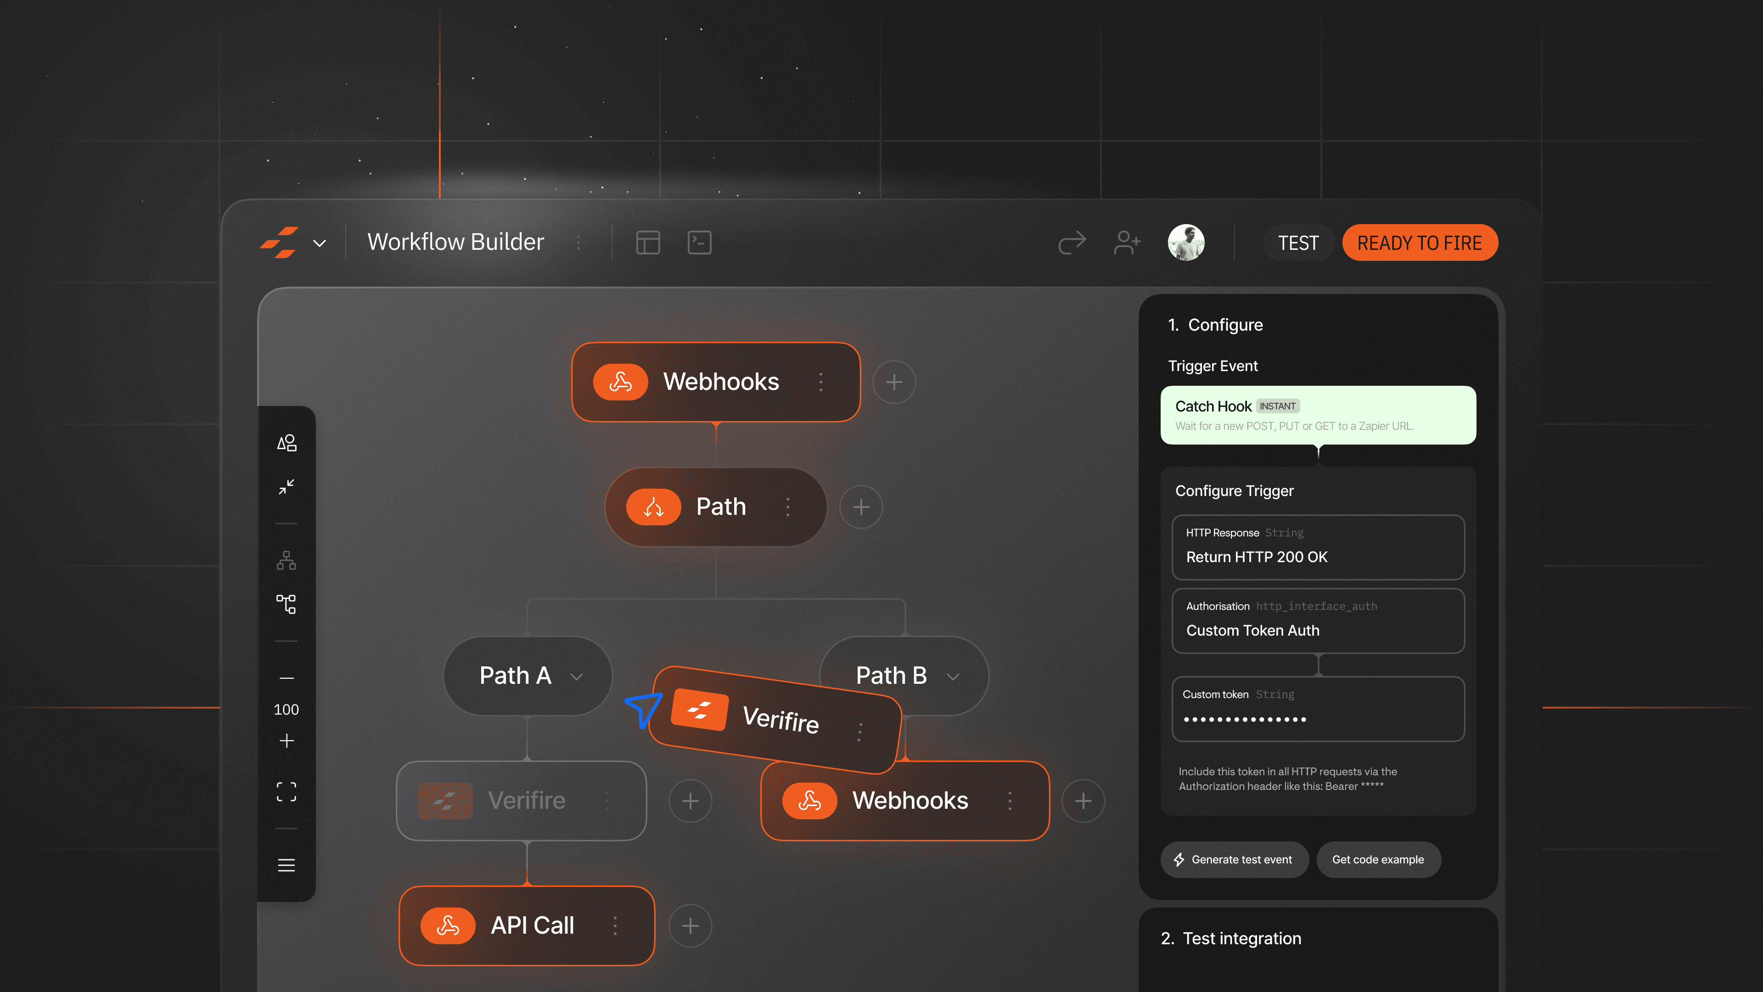Click the share arrow icon

pos(1072,242)
